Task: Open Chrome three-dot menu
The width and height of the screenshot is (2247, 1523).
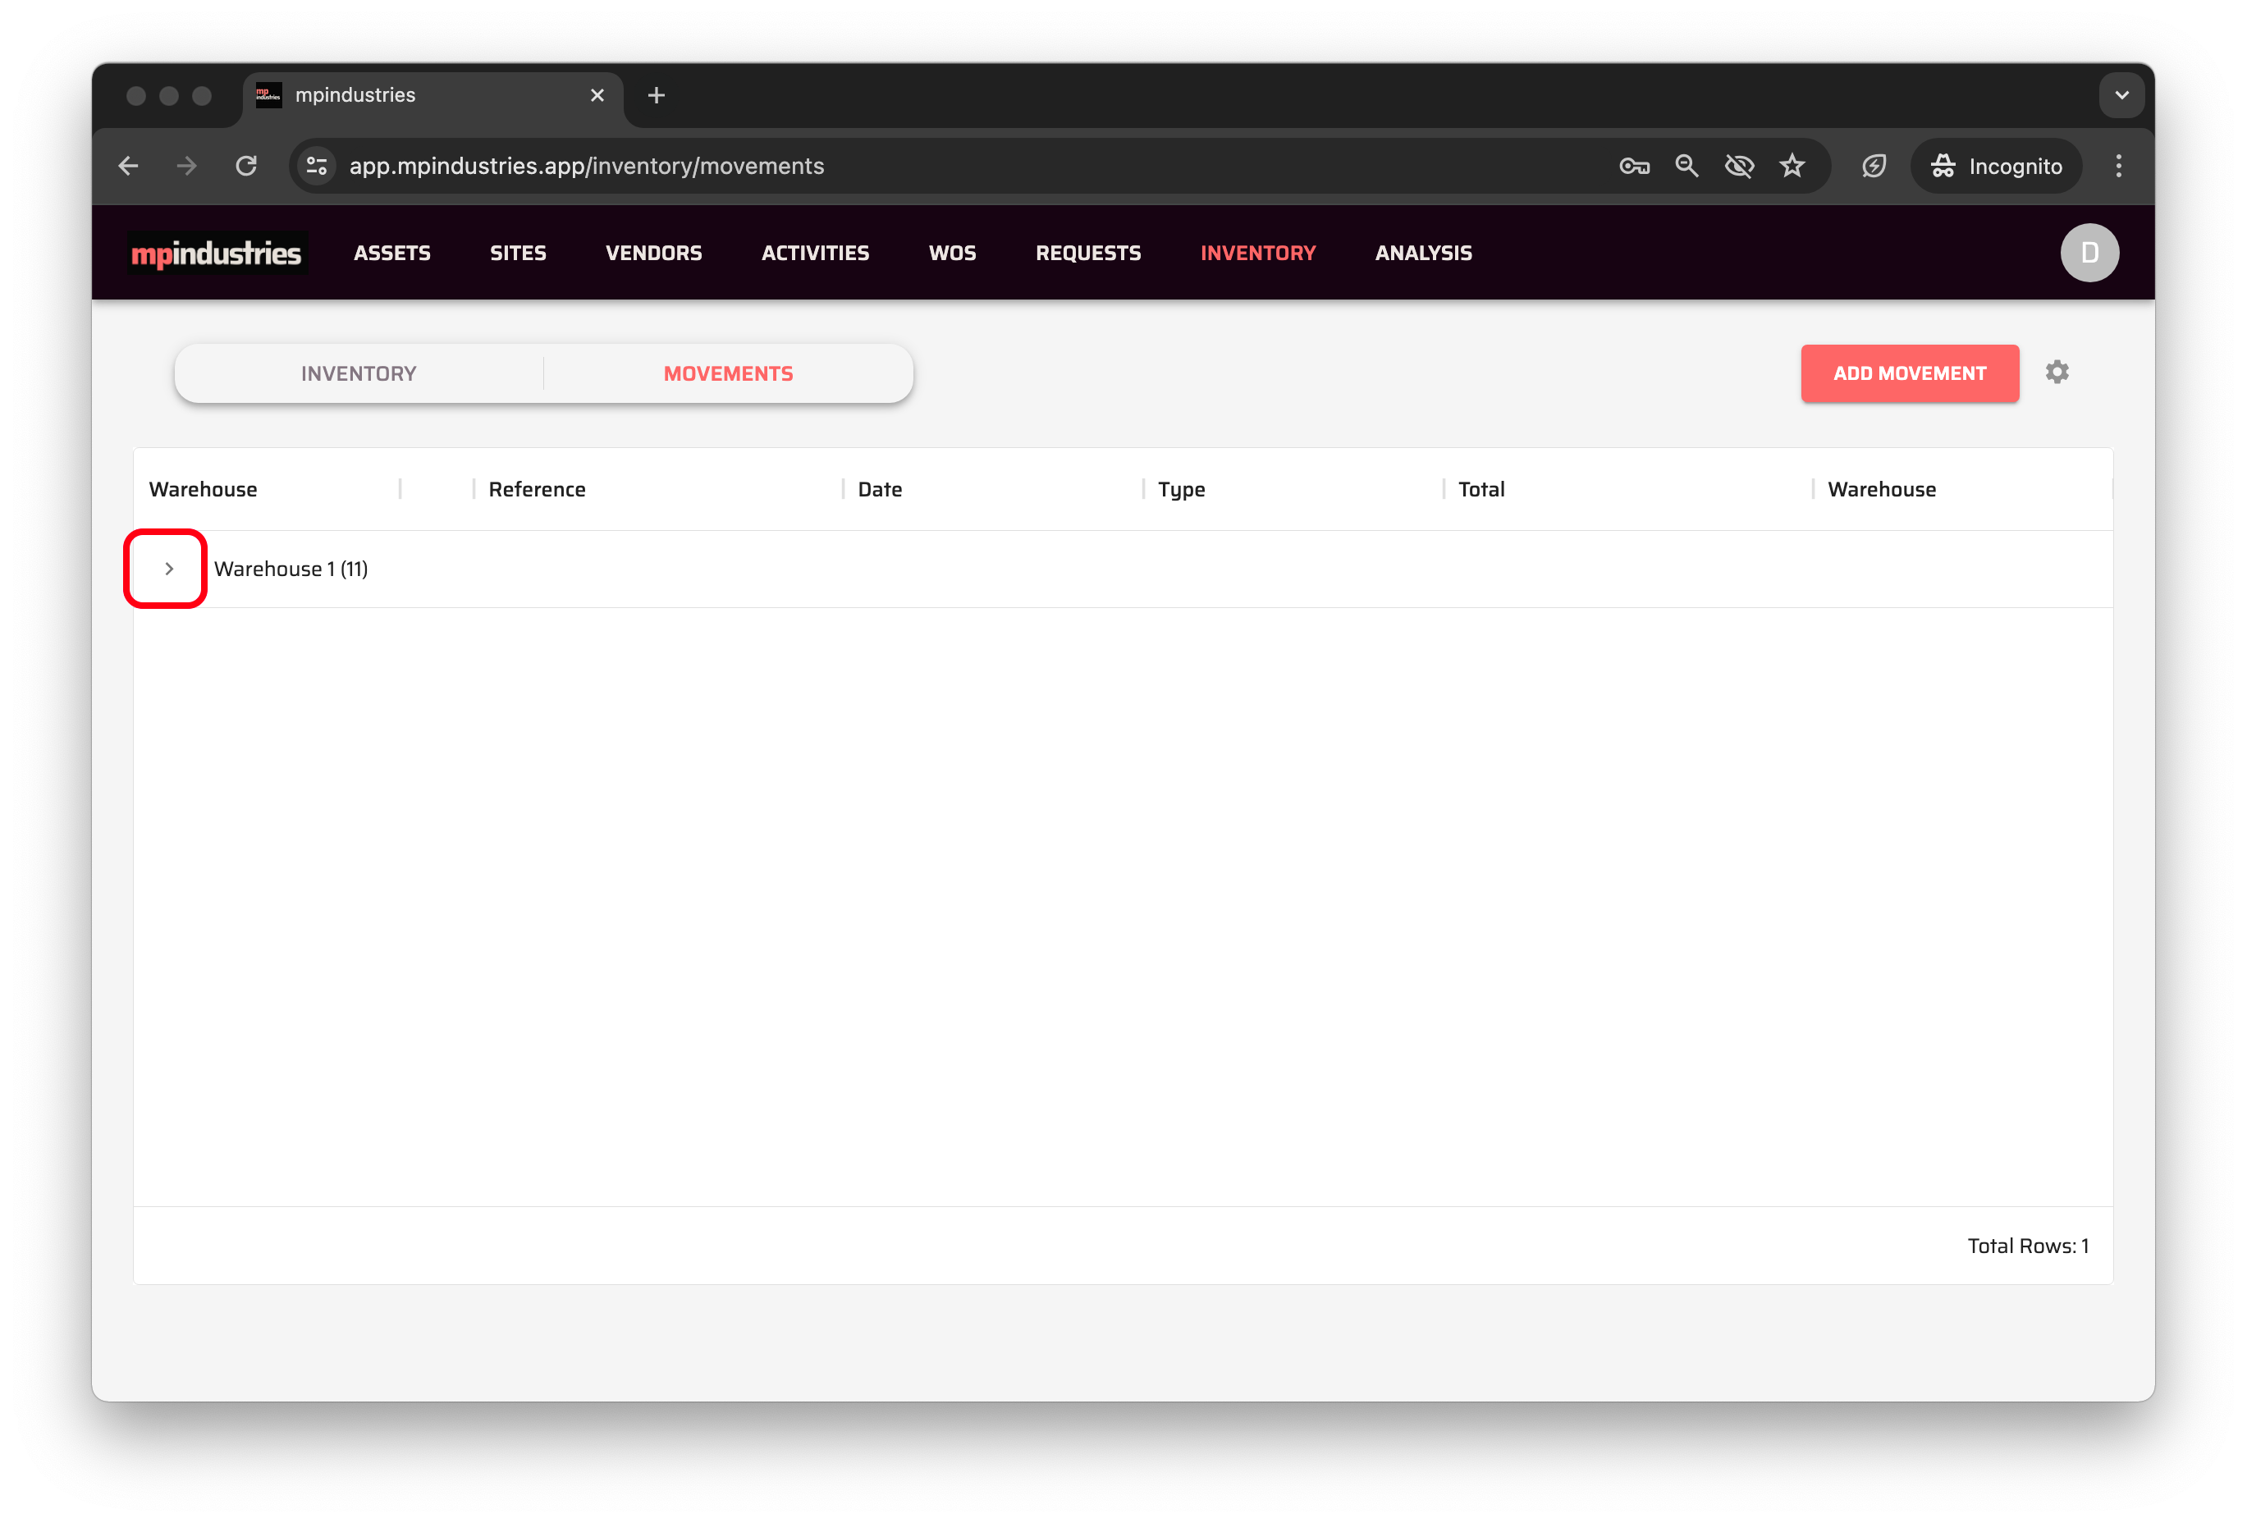Action: tap(2117, 167)
